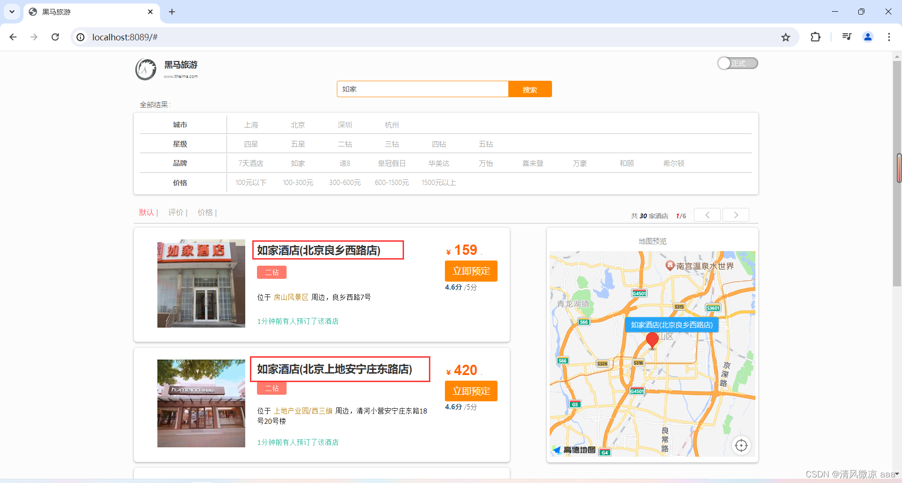
Task: Select brand 皇冠假日
Action: click(392, 163)
